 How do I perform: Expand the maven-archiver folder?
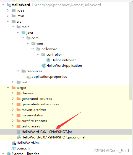click(13, 110)
